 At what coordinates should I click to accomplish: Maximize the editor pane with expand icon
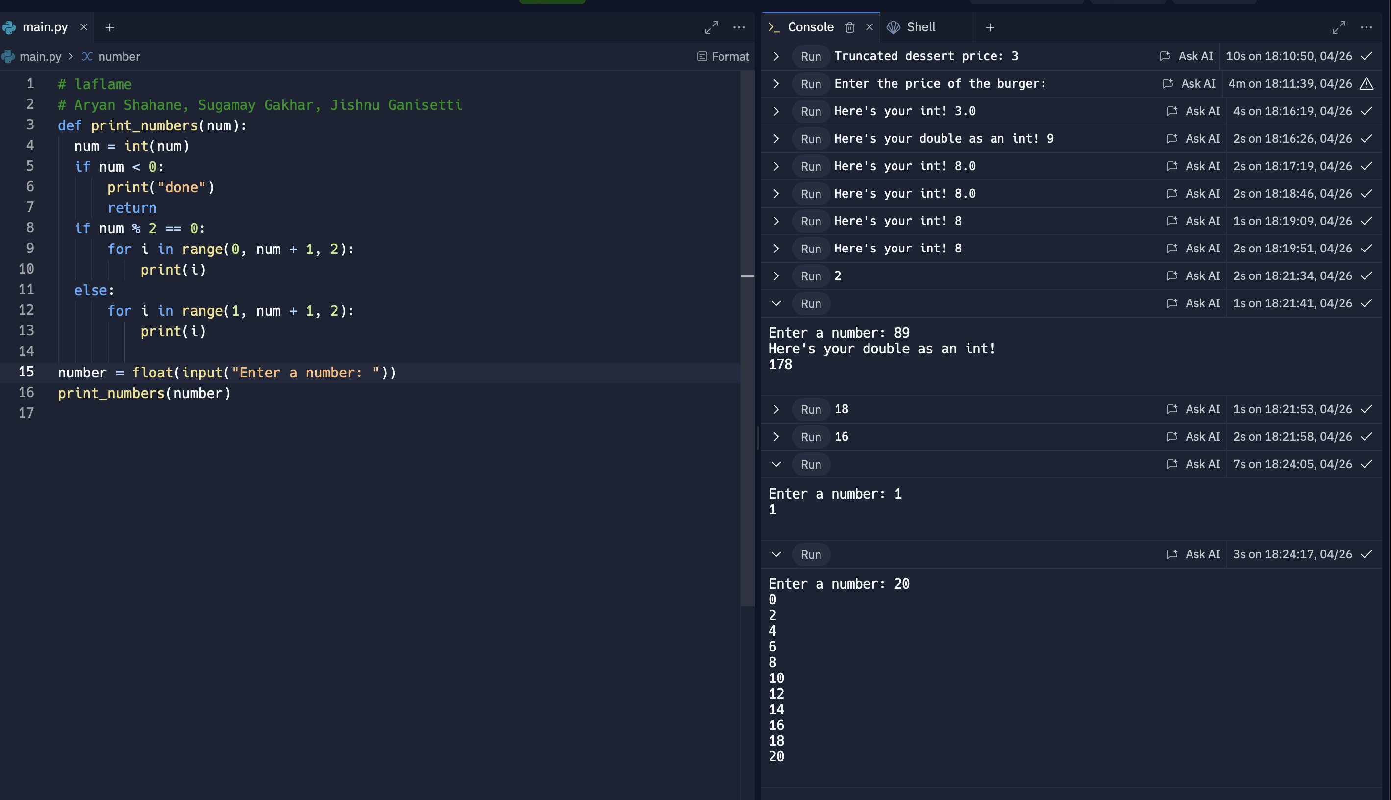[712, 27]
